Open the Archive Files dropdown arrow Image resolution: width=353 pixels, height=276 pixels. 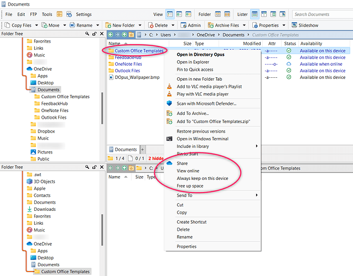tap(244, 25)
